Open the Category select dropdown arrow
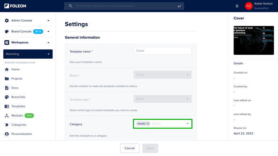The height and width of the screenshot is (156, 278). click(187, 123)
